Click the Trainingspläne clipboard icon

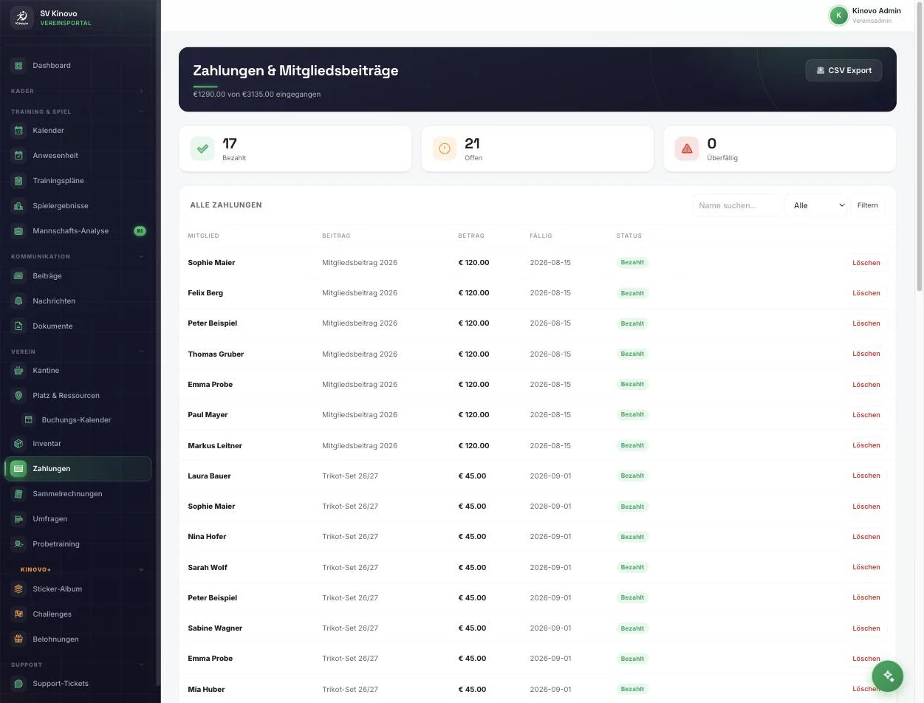coord(18,181)
